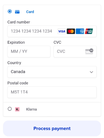Screen dimensions: 104x138
Task: Click the Process payment button
Action: [52, 129]
